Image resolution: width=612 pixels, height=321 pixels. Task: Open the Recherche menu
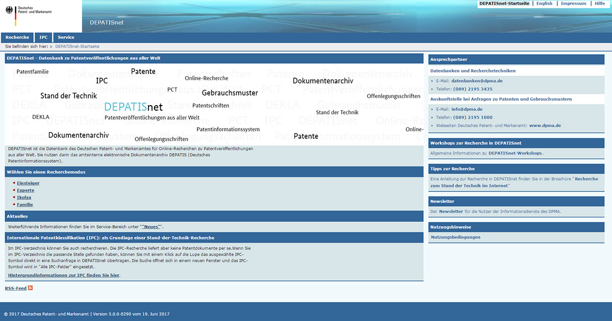pos(17,37)
